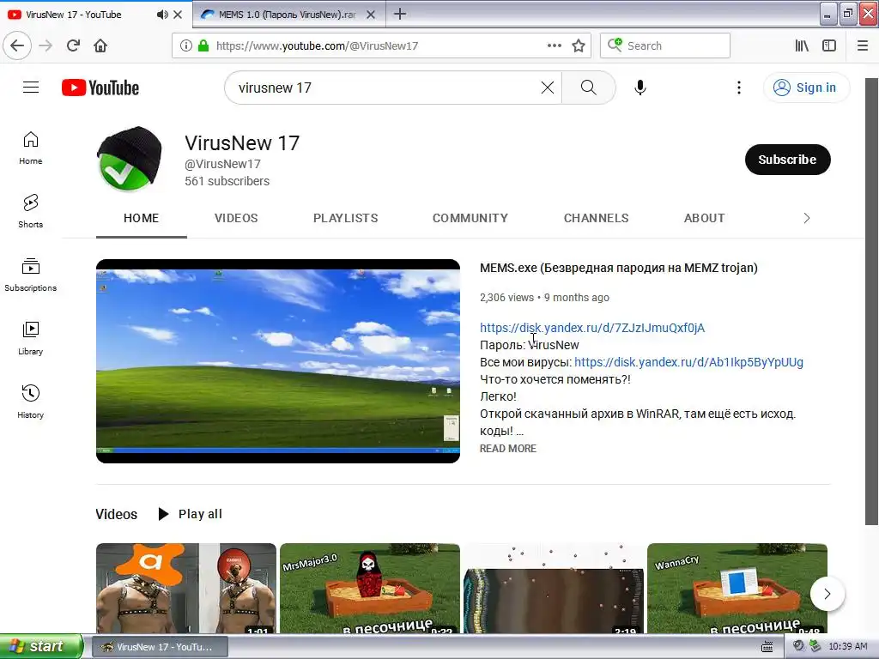Open the MrsMajor3.0 sandbox video thumbnail

pyautogui.click(x=370, y=589)
